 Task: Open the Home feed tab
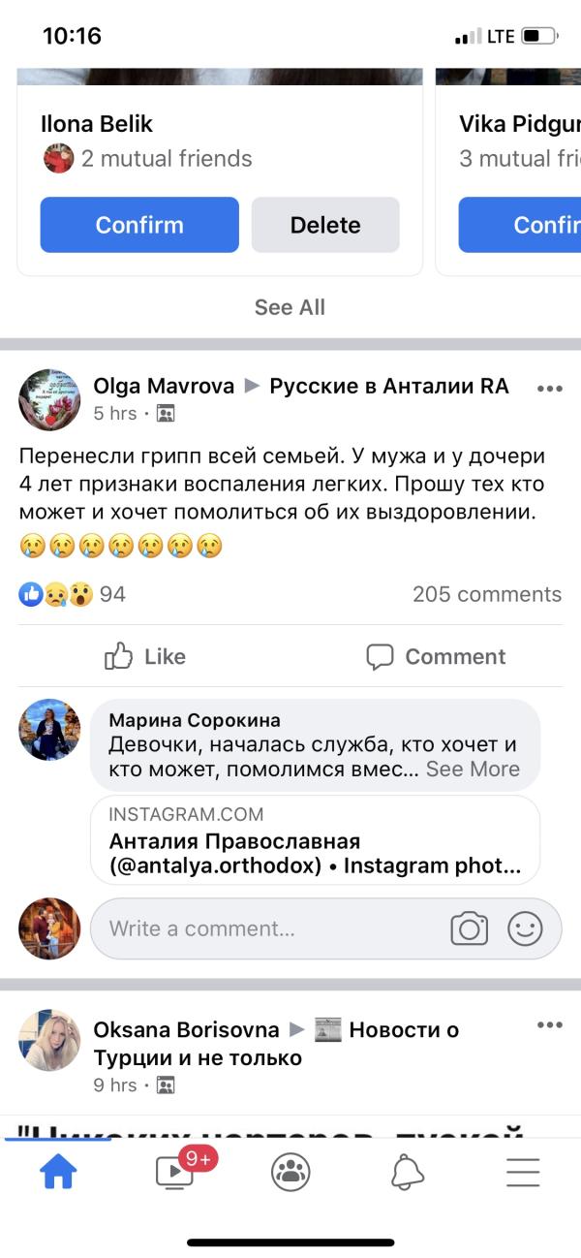58,1173
